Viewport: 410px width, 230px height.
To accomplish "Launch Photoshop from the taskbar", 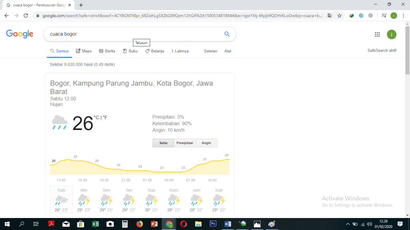I will [x=213, y=224].
